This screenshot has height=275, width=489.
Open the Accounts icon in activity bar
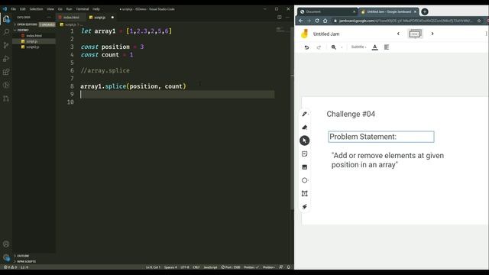6,244
